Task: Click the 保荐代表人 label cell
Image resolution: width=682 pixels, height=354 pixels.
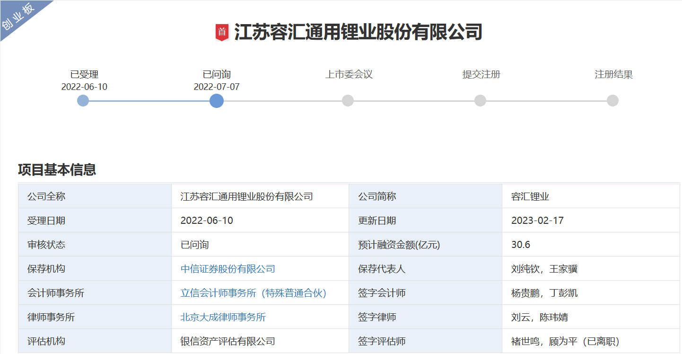Action: pos(425,269)
